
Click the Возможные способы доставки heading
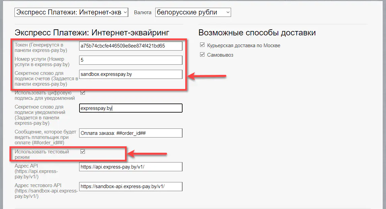[x=257, y=32]
